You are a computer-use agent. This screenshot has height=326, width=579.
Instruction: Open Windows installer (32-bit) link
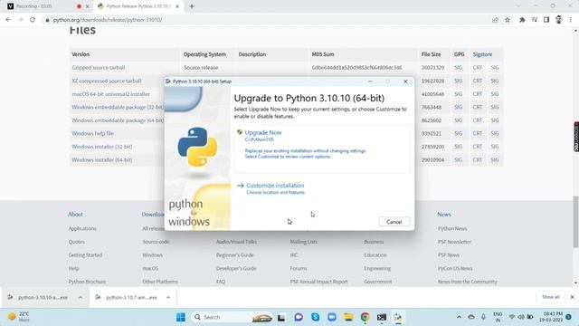(102, 147)
